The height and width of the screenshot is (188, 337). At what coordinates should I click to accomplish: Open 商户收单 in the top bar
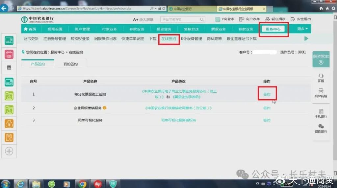click(x=249, y=19)
